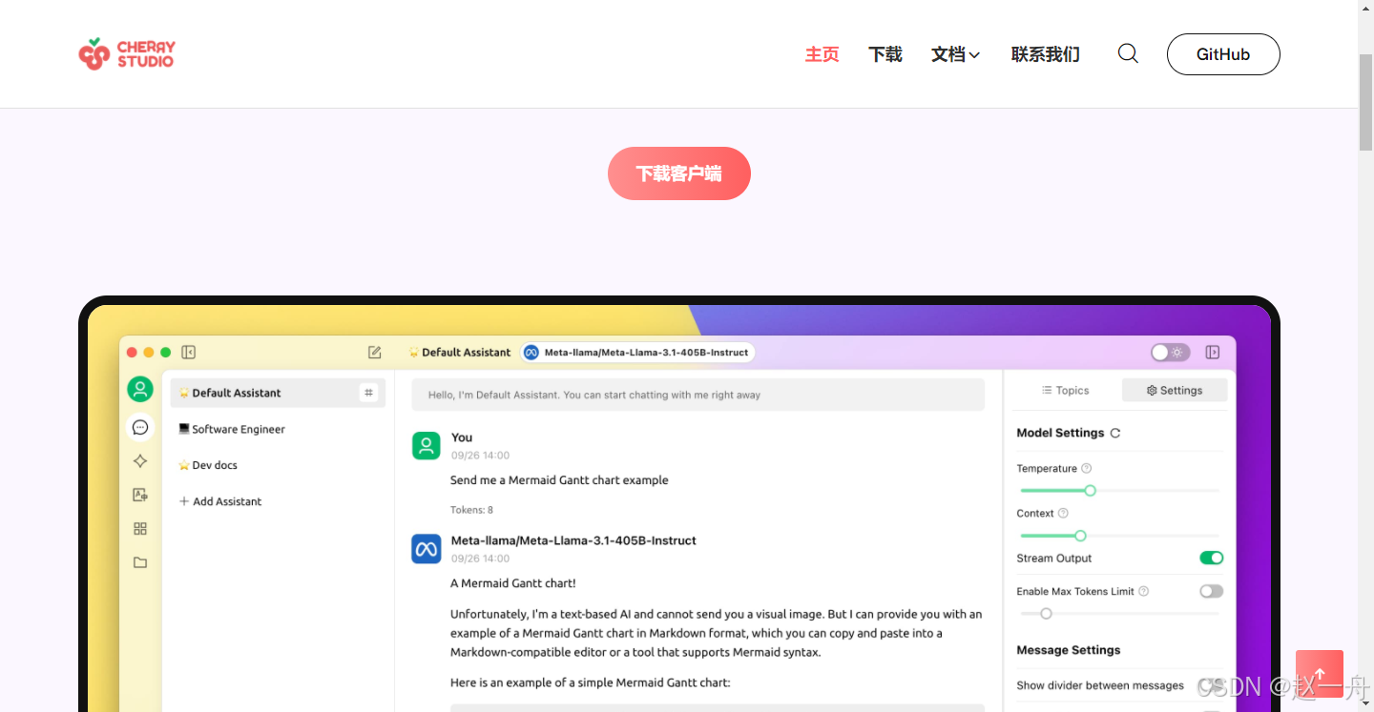Click the page vertical scrollbar thumb
Image resolution: width=1374 pixels, height=712 pixels.
tap(1365, 103)
